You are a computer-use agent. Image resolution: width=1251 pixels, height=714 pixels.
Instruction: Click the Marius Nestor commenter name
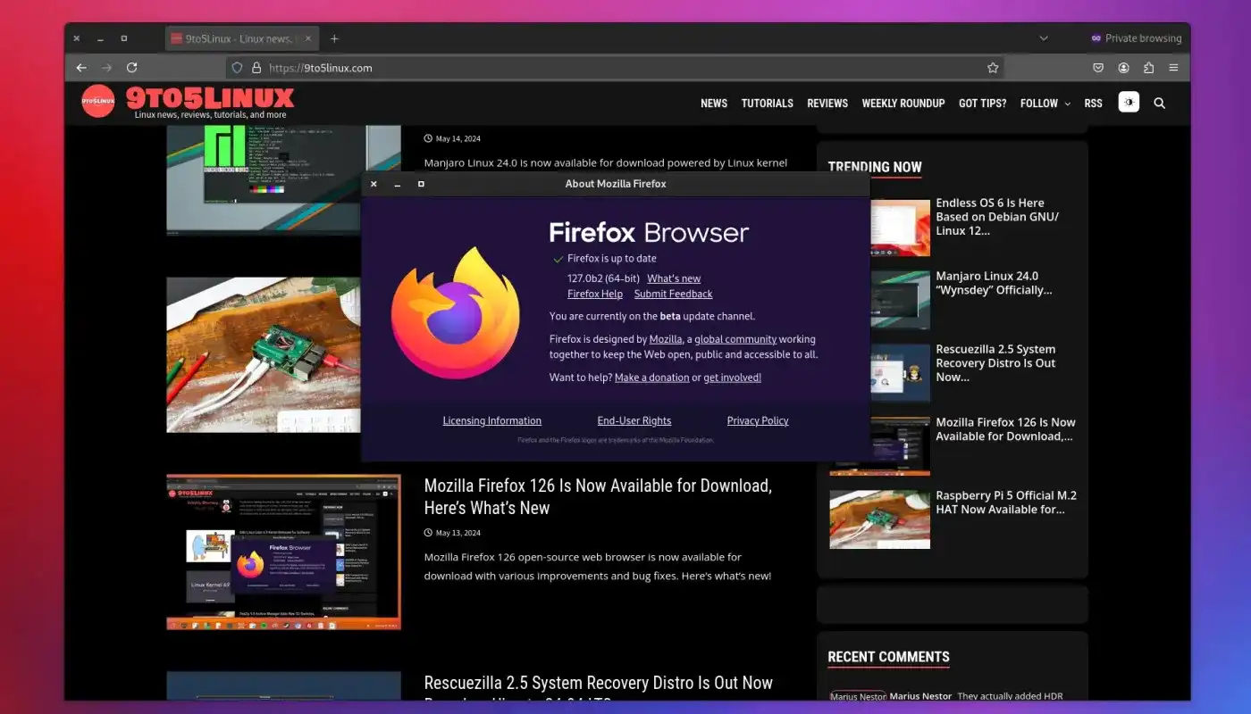click(920, 696)
